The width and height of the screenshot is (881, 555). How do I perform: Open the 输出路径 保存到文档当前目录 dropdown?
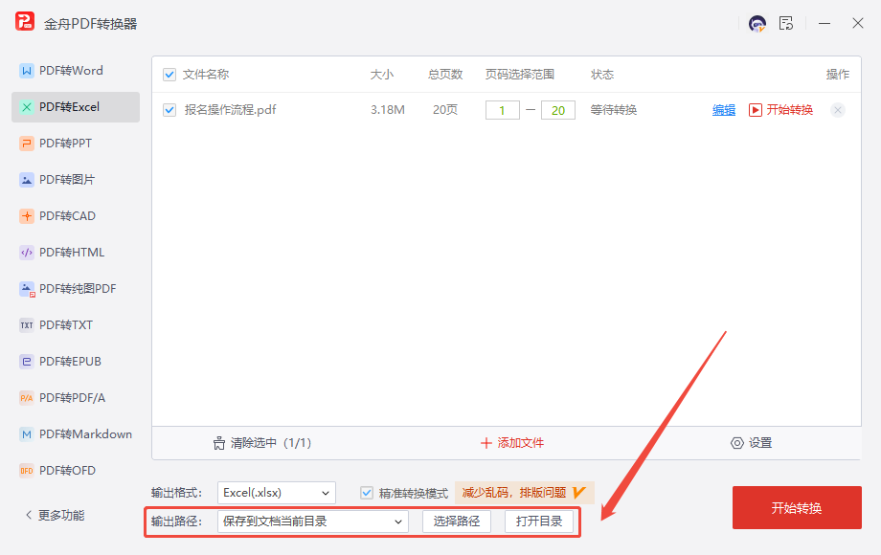[x=313, y=522]
